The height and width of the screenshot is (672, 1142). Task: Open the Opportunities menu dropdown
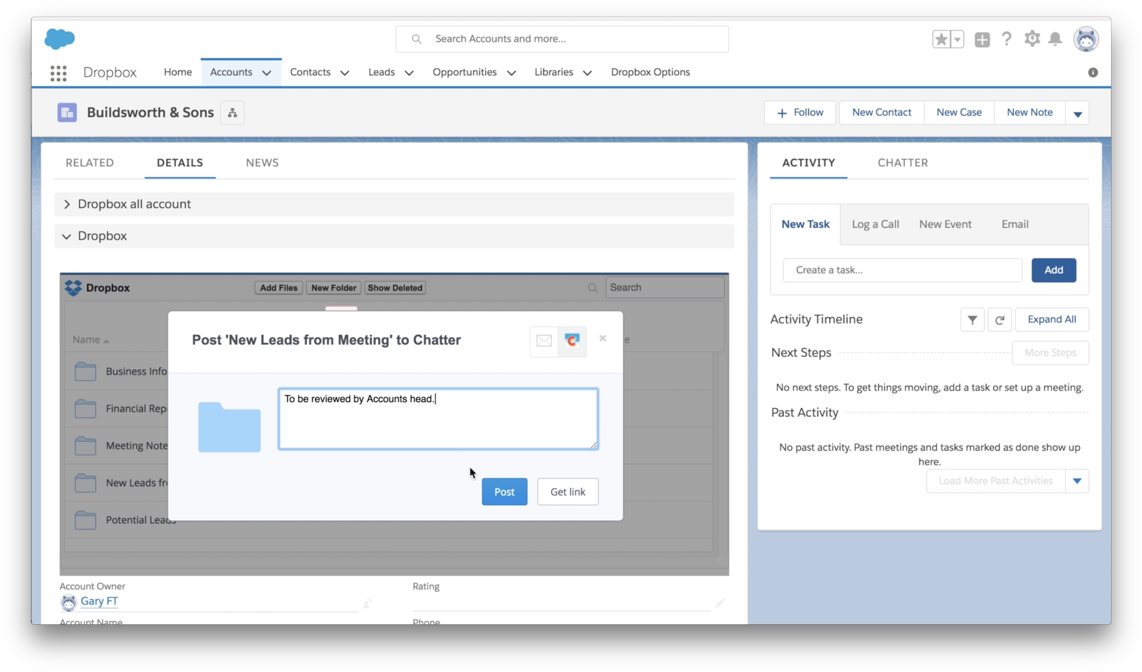pos(511,72)
